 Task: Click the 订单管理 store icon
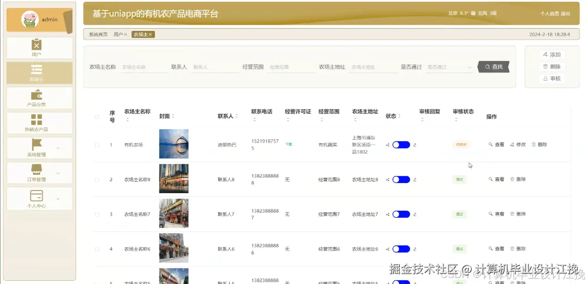click(x=36, y=170)
